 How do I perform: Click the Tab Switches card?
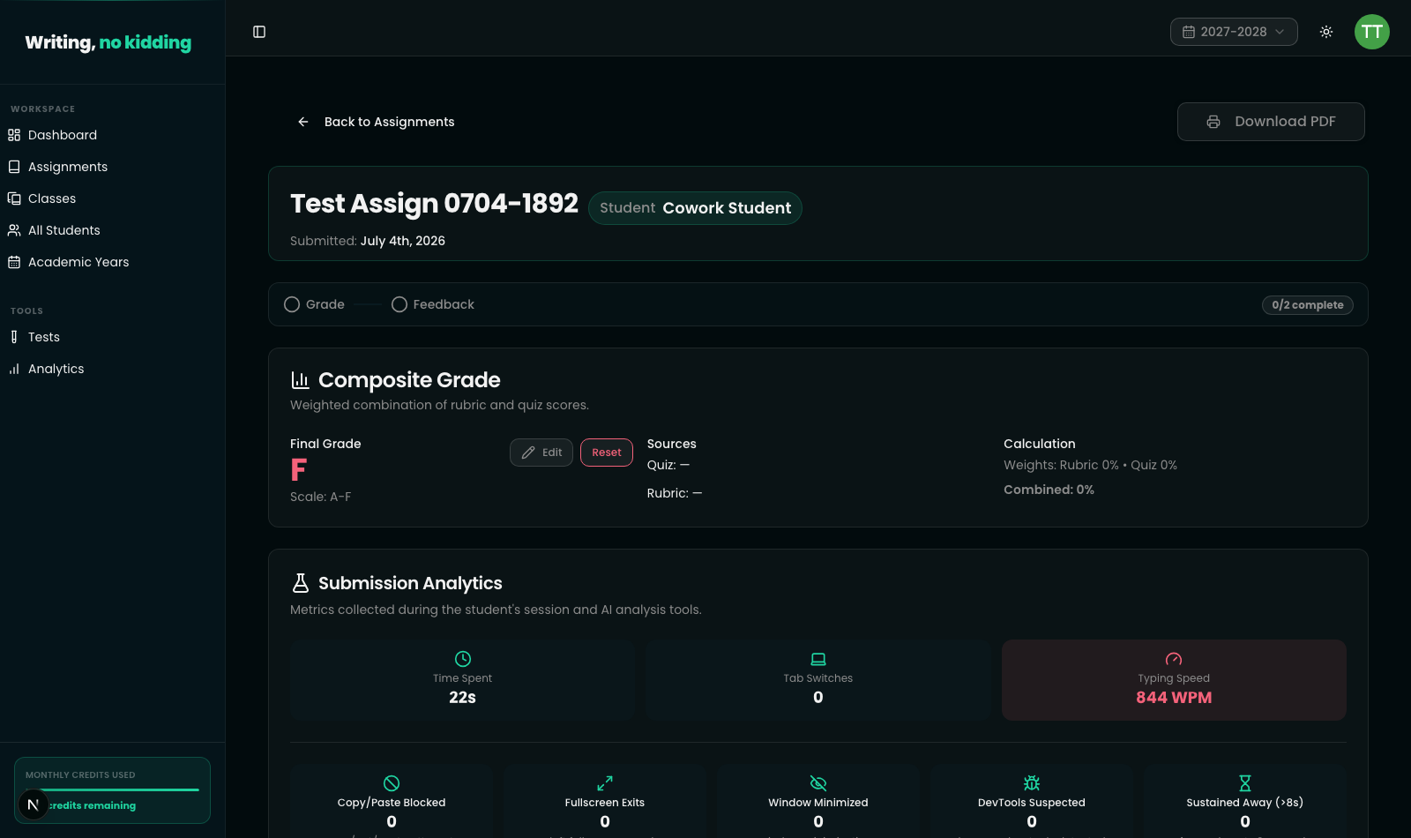[818, 680]
